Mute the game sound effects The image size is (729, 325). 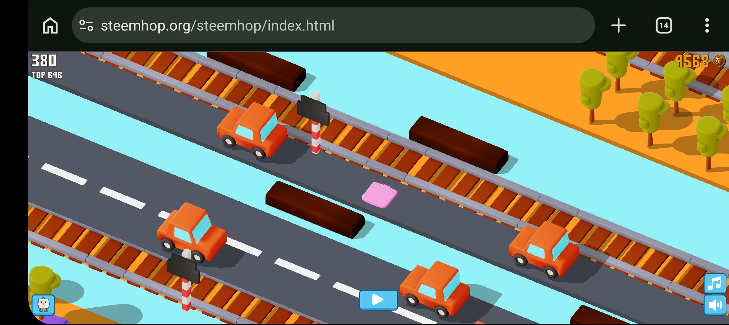(x=715, y=305)
